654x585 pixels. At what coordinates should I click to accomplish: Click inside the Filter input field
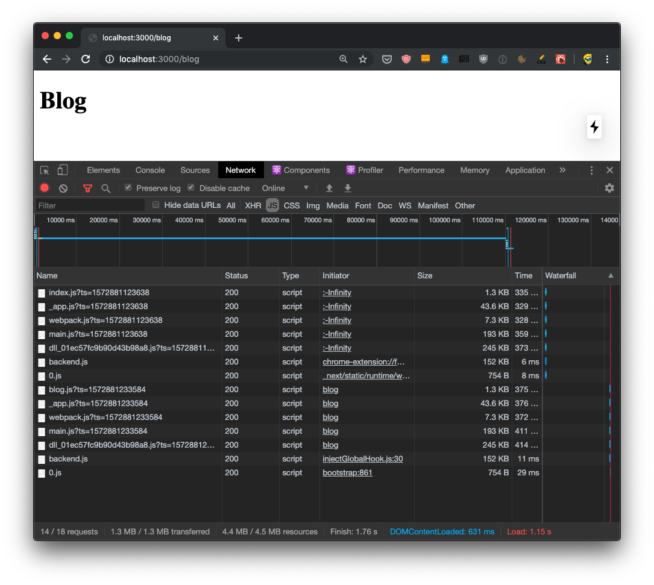89,205
